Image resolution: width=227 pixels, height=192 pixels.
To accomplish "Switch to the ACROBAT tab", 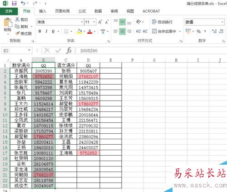I will pyautogui.click(x=151, y=11).
